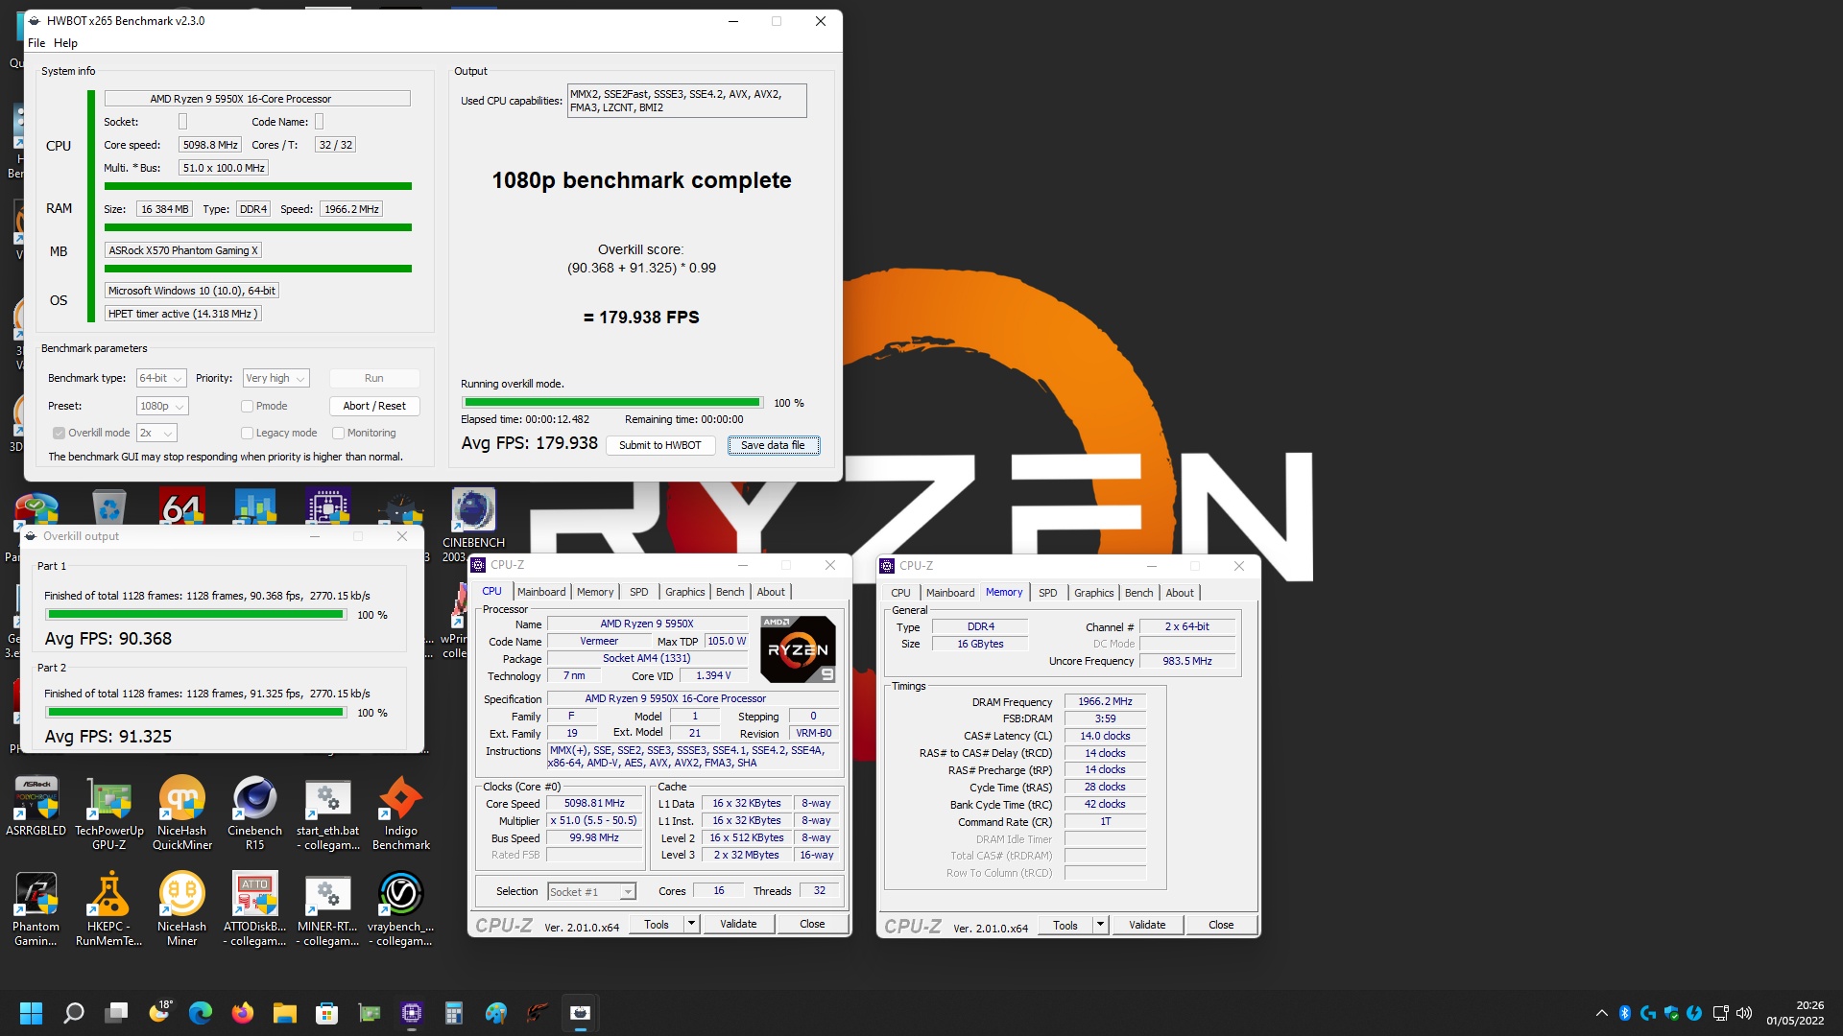
Task: Toggle the Overkill mode checkbox
Action: coord(59,434)
